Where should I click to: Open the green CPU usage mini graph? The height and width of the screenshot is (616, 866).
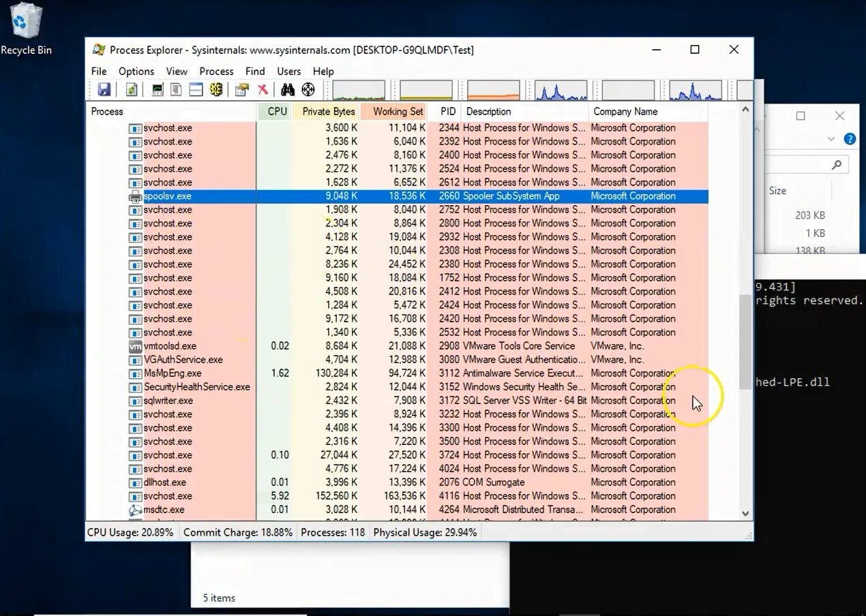(x=359, y=90)
